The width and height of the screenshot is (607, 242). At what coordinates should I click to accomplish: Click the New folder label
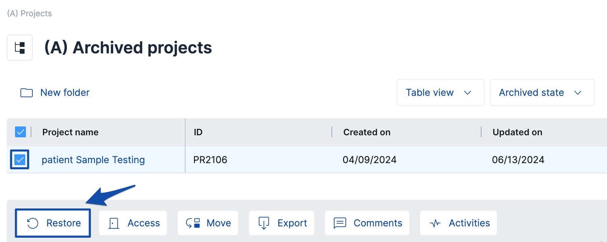[65, 92]
